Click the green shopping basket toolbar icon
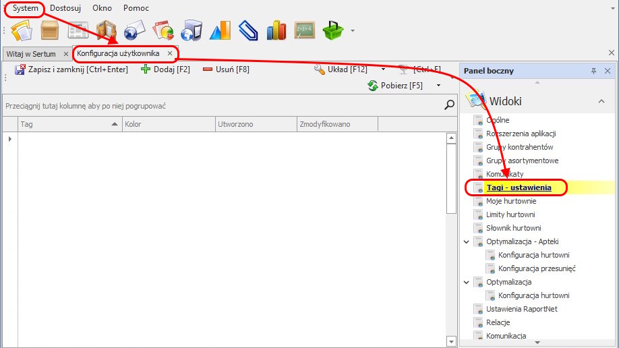The height and width of the screenshot is (348, 619). tap(334, 30)
